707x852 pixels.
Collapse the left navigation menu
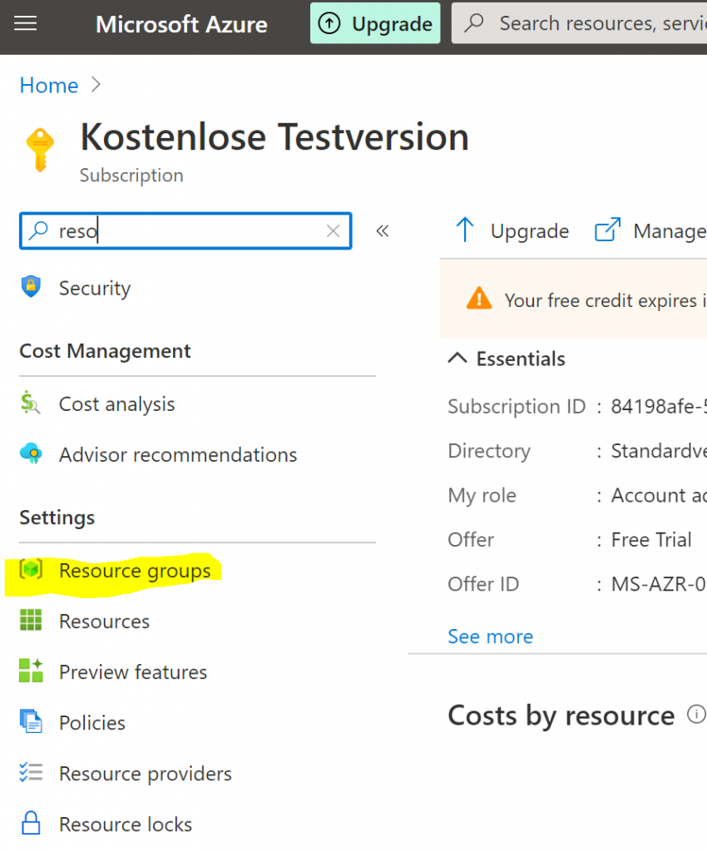(383, 231)
